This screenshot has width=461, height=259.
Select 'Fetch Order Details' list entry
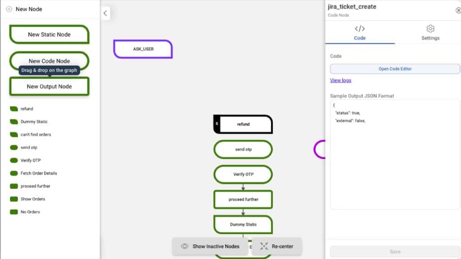[39, 173]
